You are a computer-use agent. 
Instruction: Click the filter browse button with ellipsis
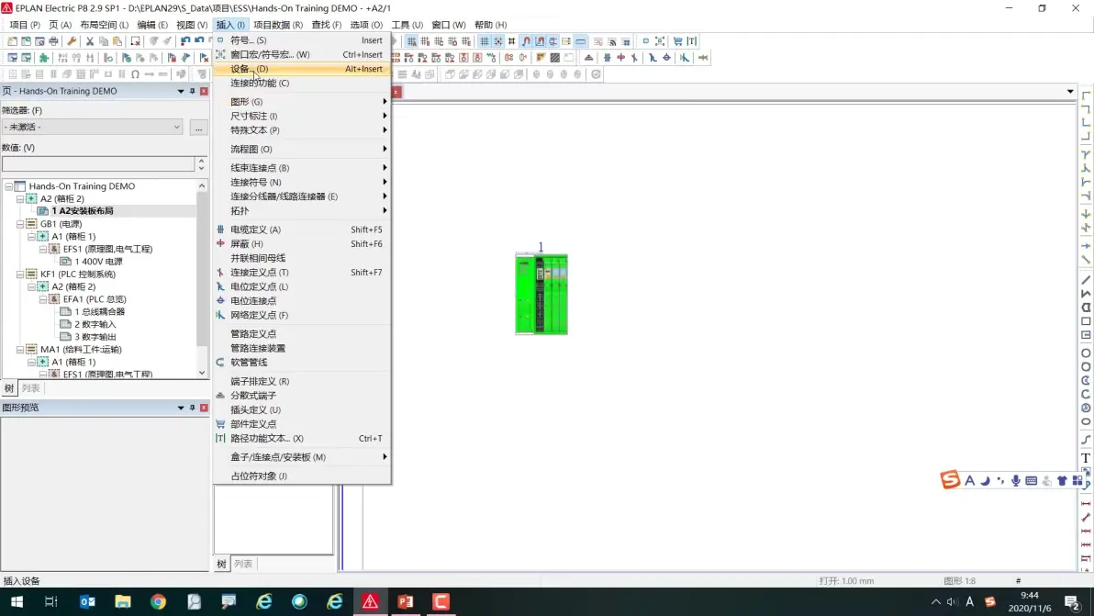point(199,128)
